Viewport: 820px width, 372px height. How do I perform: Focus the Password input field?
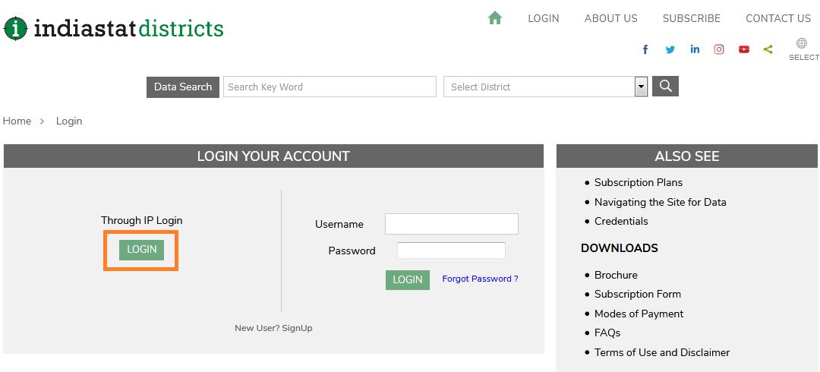pyautogui.click(x=451, y=251)
